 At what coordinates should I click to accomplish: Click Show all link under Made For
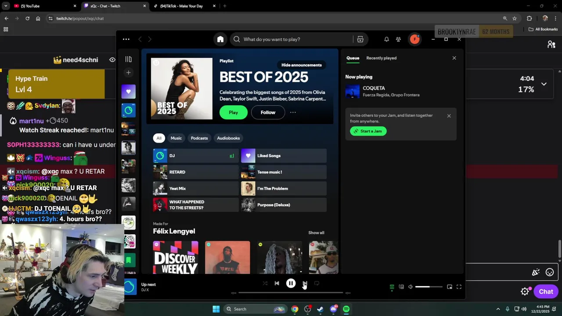[x=316, y=233]
